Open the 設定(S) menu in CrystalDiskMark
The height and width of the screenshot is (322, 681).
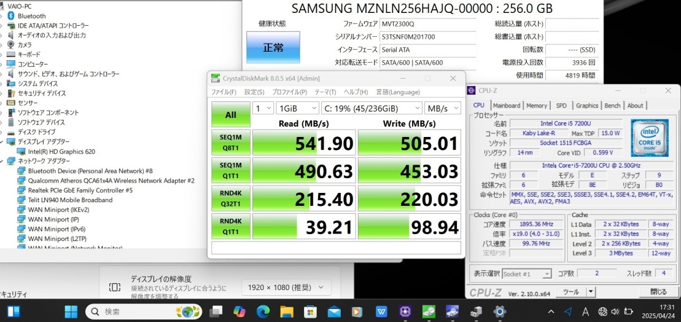254,92
